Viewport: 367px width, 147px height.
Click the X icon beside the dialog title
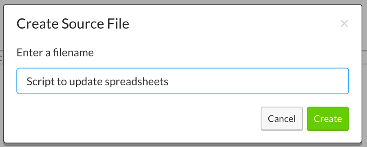tap(344, 24)
